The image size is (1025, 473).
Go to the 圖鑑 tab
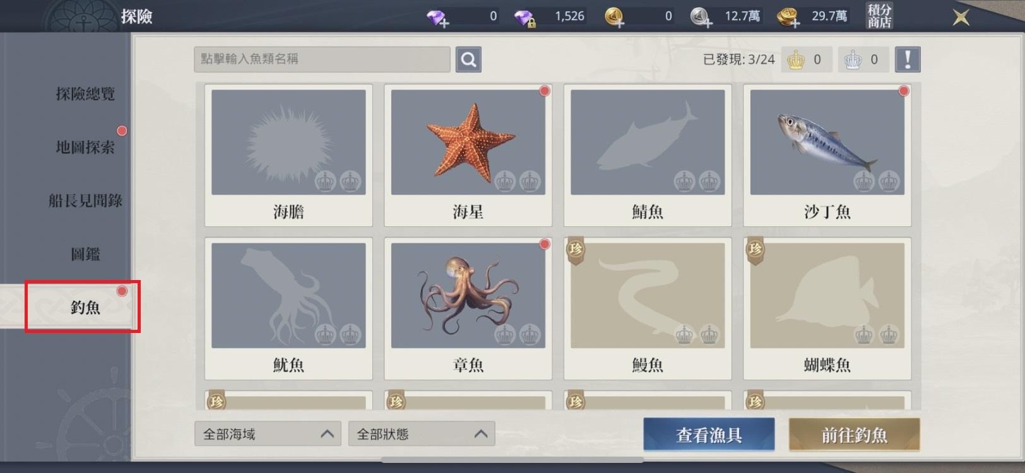pyautogui.click(x=85, y=254)
